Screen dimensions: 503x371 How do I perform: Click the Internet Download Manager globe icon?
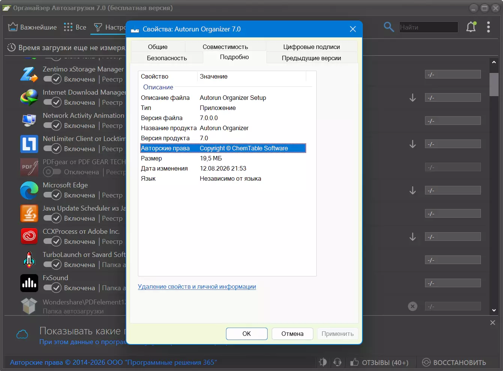pyautogui.click(x=29, y=98)
